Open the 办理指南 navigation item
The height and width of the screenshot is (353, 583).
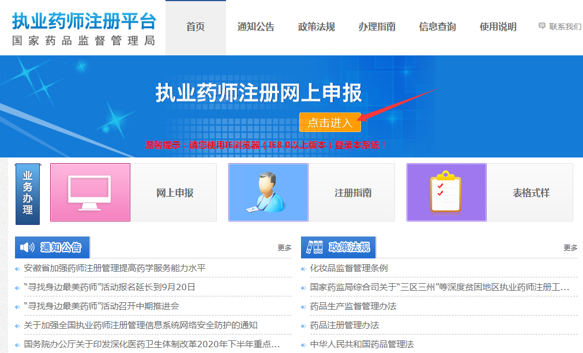pyautogui.click(x=376, y=26)
